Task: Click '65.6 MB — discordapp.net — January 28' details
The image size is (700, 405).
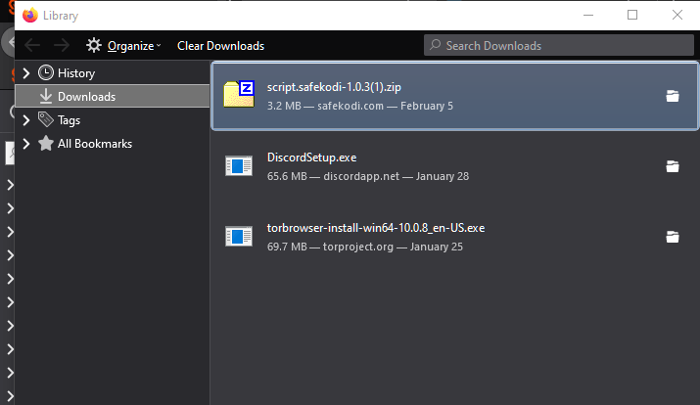Action: coord(368,177)
